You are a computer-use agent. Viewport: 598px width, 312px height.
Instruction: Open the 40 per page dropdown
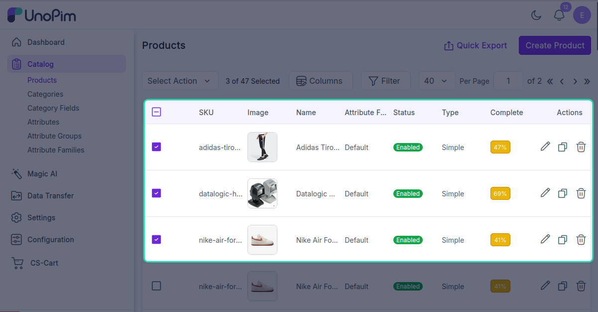tap(437, 81)
